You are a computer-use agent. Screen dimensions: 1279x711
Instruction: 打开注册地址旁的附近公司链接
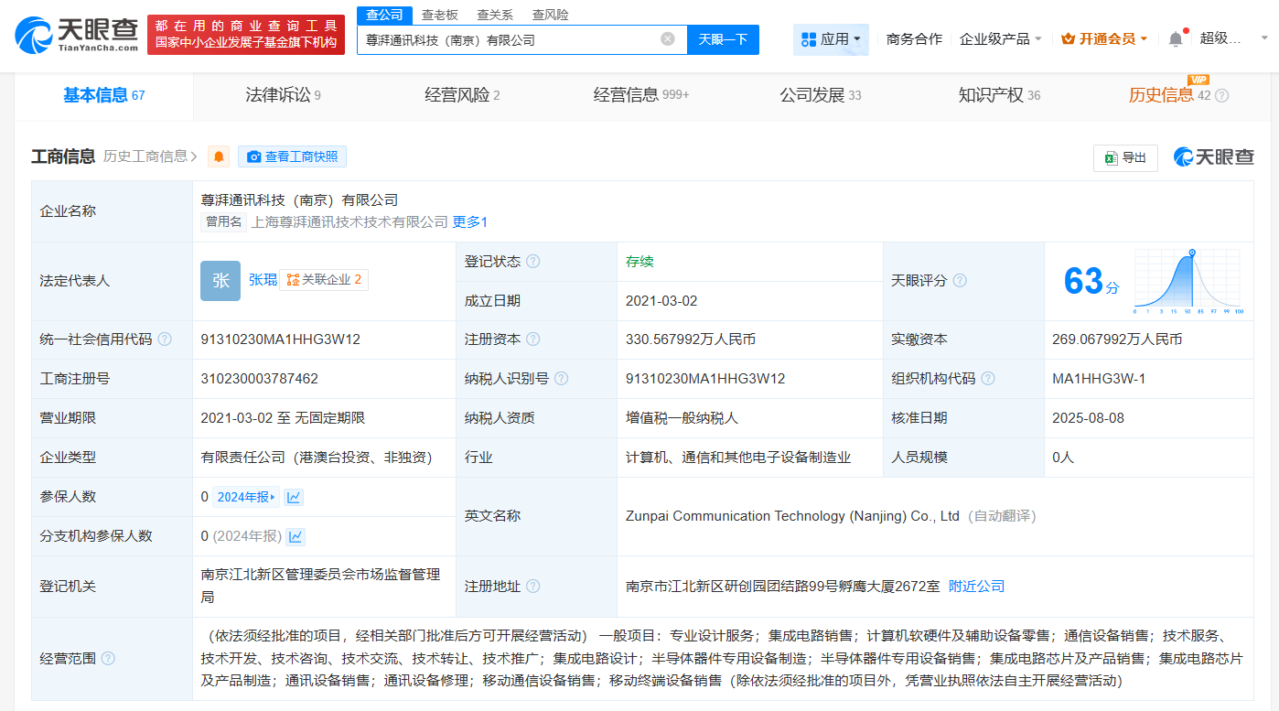point(975,586)
